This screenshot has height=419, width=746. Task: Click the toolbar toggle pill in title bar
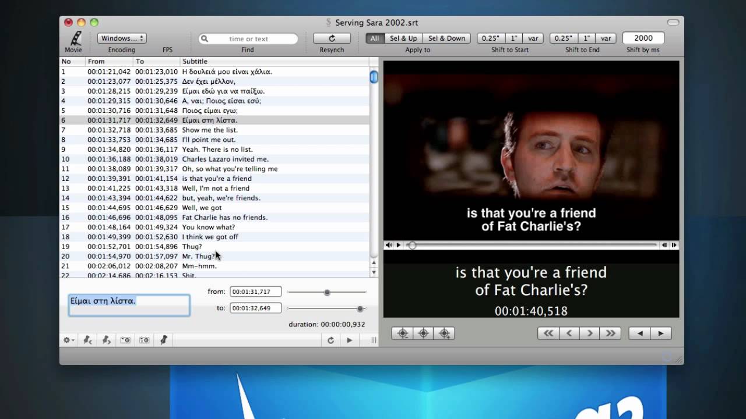tap(673, 23)
